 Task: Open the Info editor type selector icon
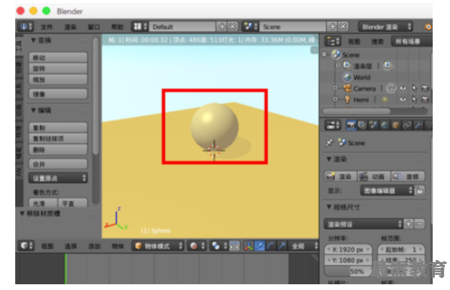pos(26,27)
